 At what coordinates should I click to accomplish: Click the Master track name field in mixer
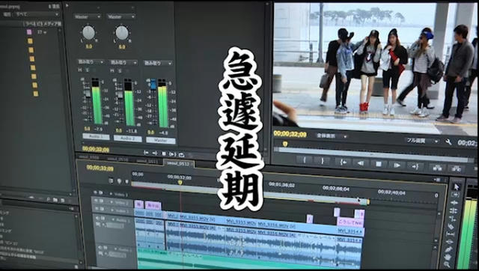[161, 141]
